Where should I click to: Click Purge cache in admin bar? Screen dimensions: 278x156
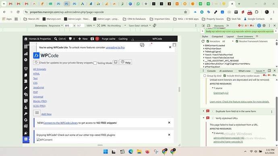[x=108, y=39]
